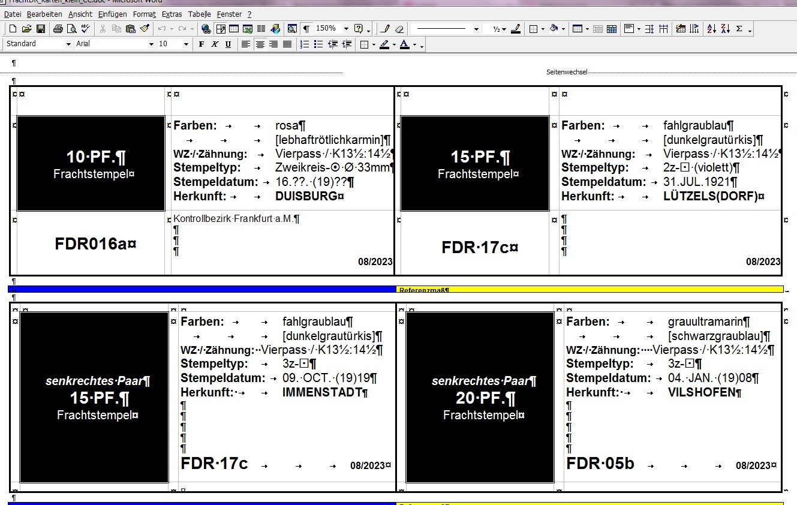797x505 pixels.
Task: Click the format painter brush icon
Action: 145,29
